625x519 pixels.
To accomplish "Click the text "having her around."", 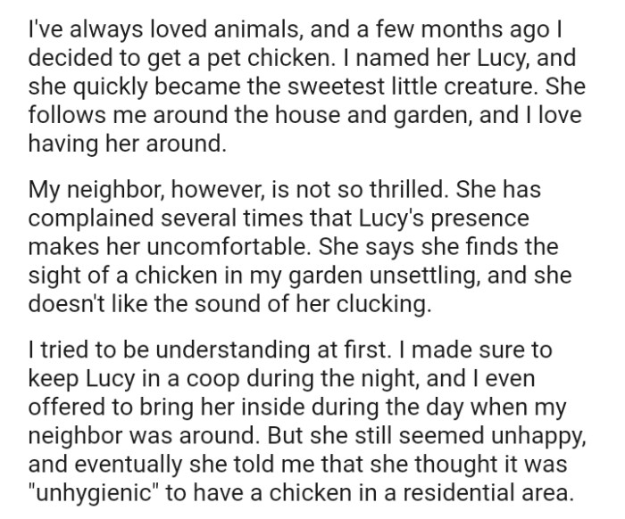I will tap(128, 144).
